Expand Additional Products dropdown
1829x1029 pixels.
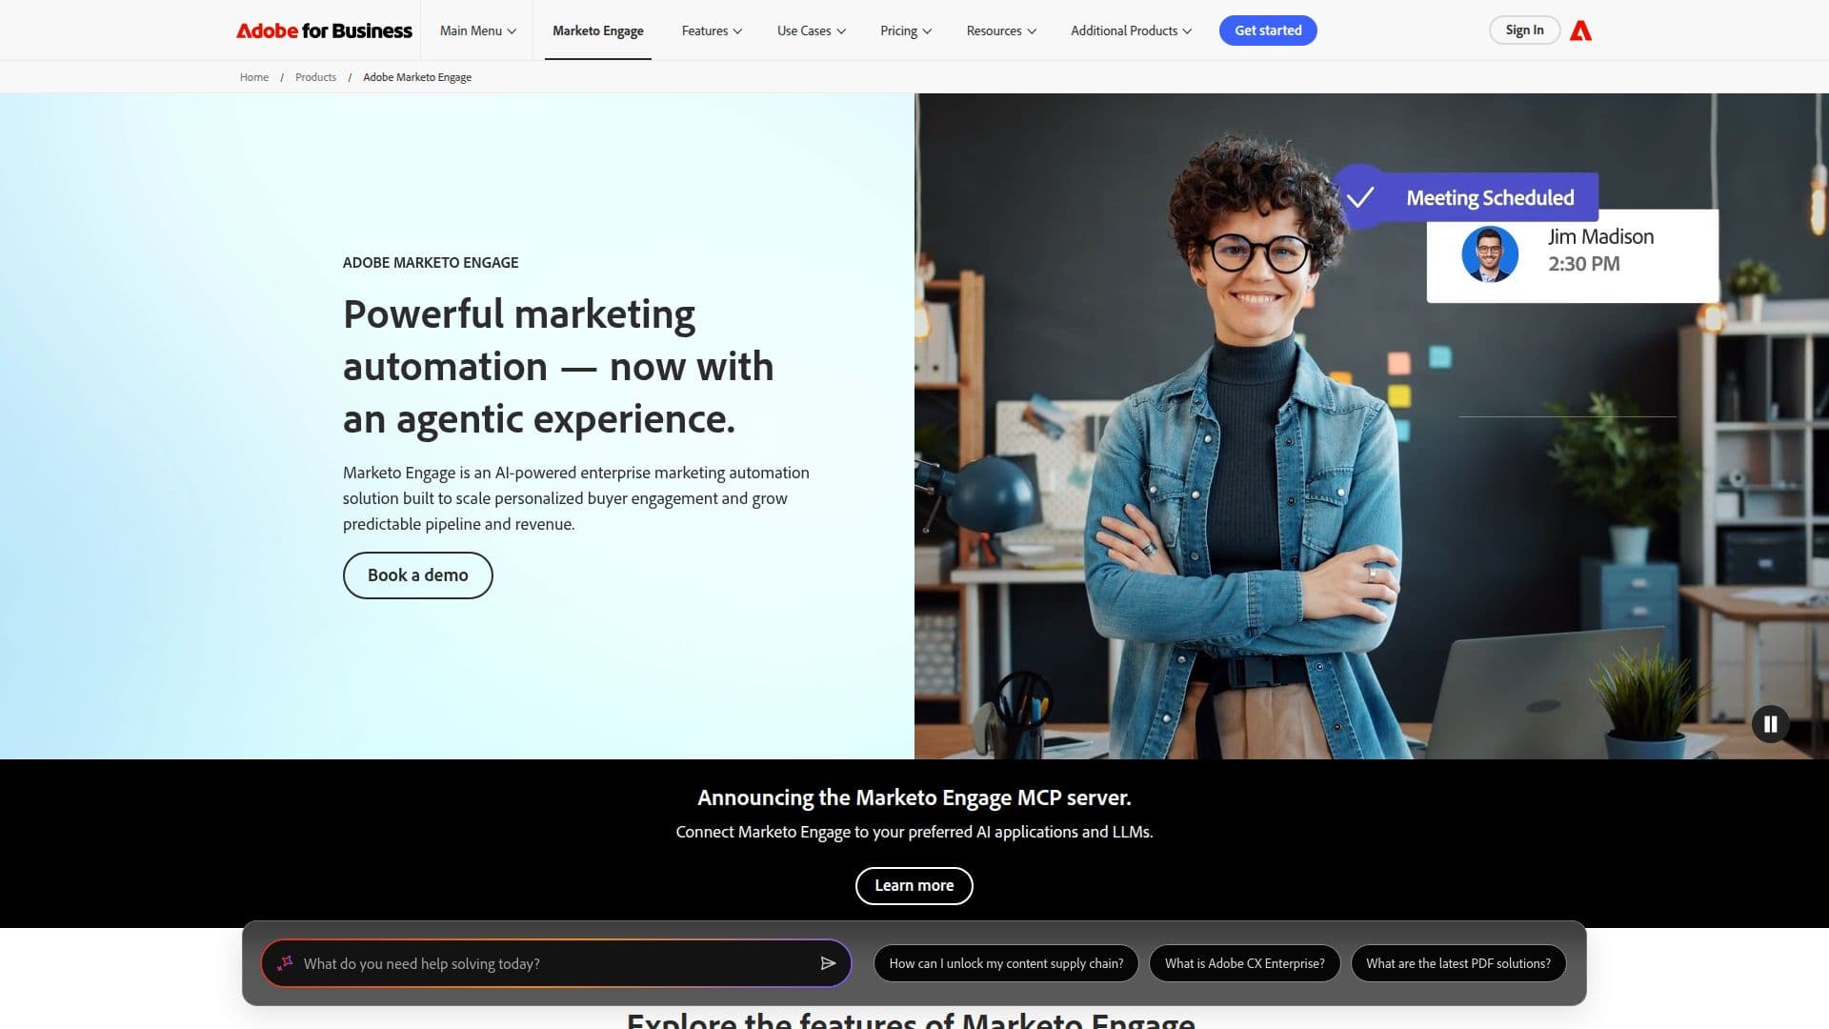(x=1131, y=30)
